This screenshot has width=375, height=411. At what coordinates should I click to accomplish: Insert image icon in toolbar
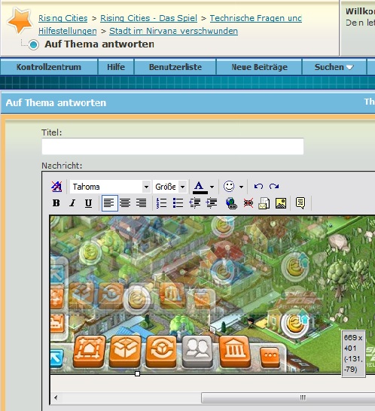tap(281, 203)
